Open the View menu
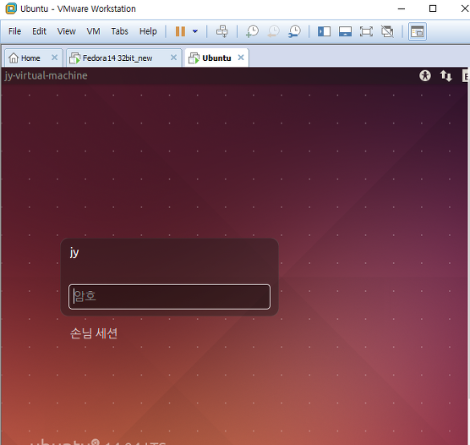The height and width of the screenshot is (445, 470). tap(67, 31)
